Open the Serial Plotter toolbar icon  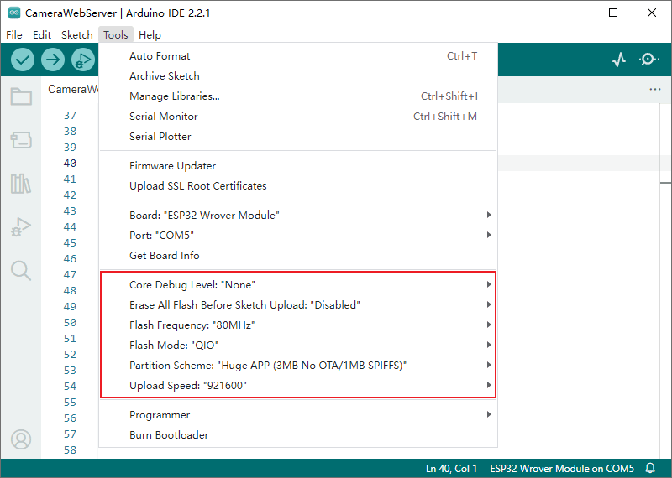click(x=619, y=60)
